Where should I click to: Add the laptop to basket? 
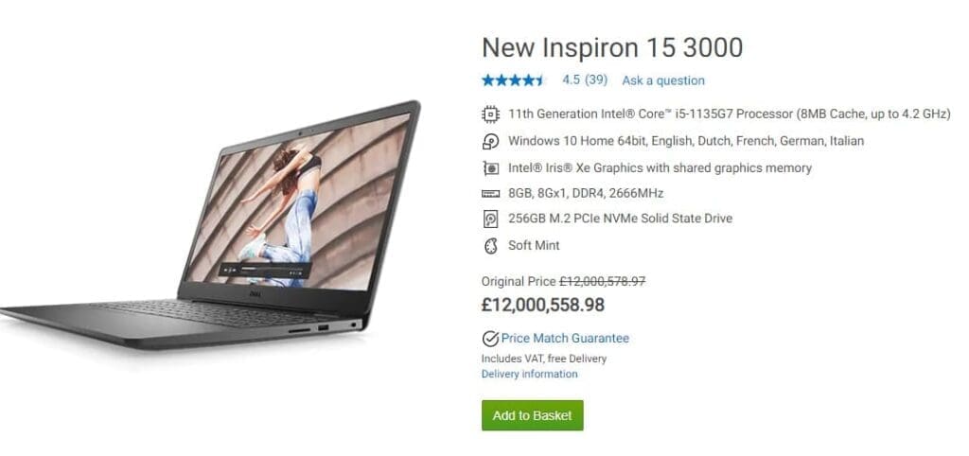532,415
